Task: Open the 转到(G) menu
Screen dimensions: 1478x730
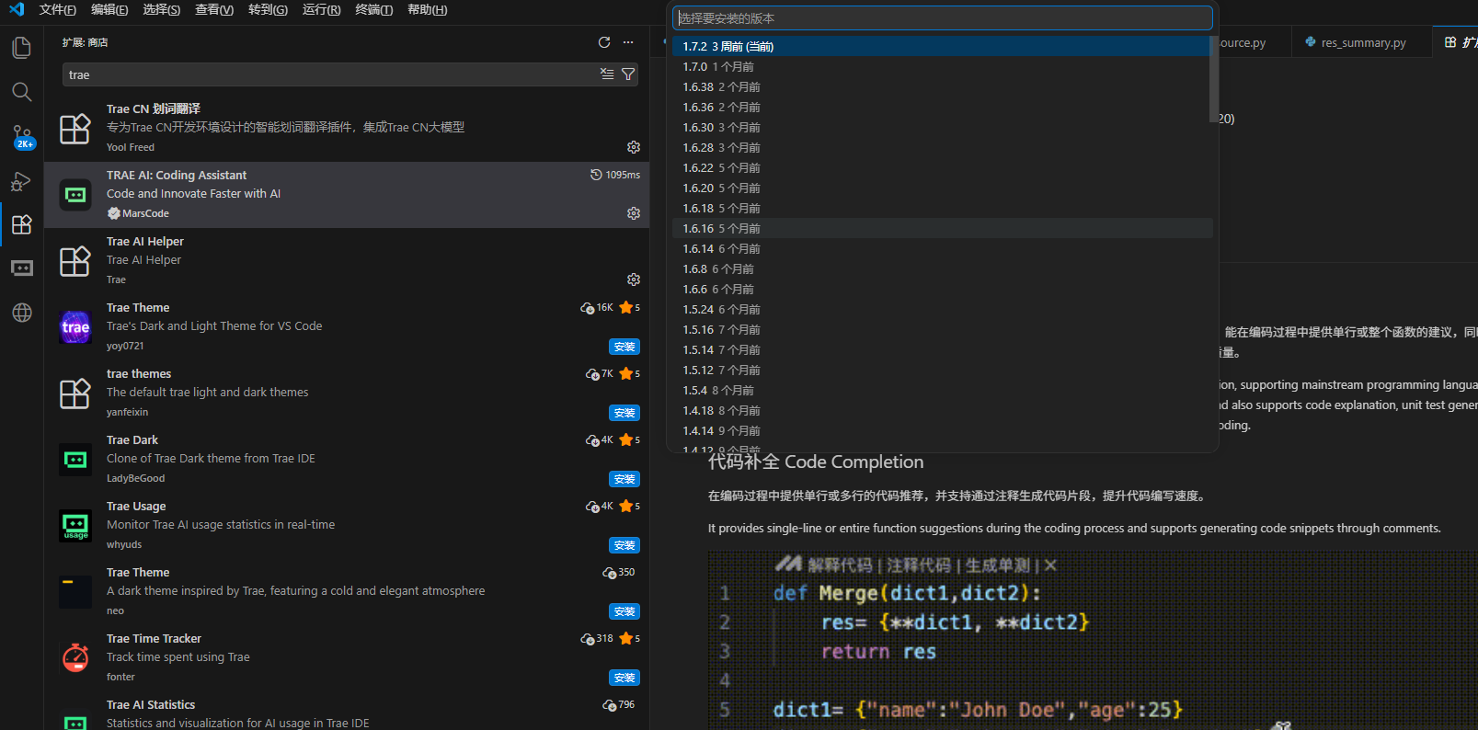Action: 268,9
